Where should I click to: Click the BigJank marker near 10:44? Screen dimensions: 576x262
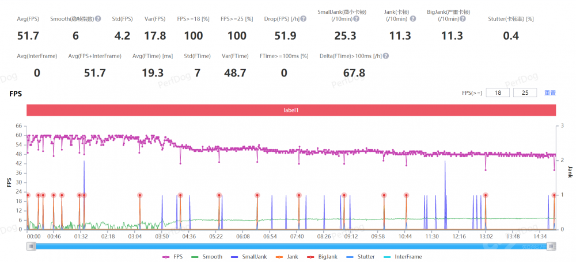pos(406,195)
